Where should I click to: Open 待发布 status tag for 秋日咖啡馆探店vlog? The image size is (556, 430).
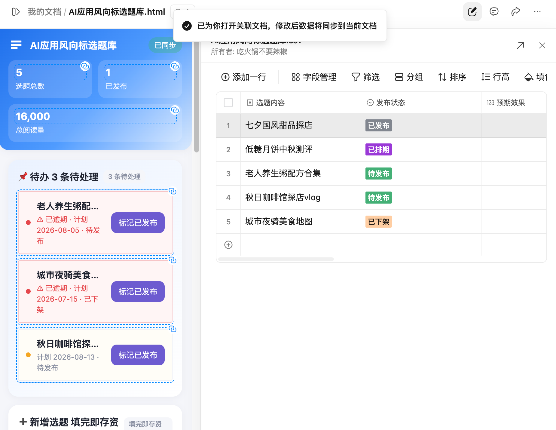pos(379,198)
